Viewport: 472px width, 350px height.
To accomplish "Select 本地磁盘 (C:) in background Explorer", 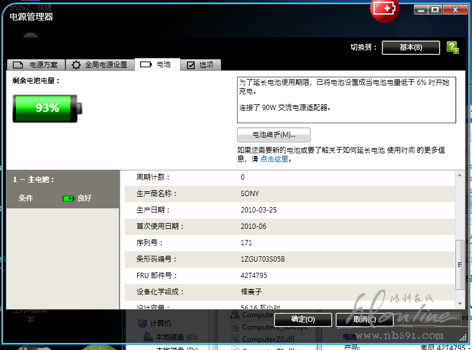I will point(171,337).
